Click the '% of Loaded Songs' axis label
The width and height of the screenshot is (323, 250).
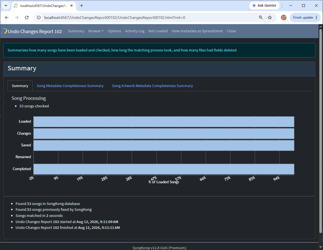(x=164, y=182)
